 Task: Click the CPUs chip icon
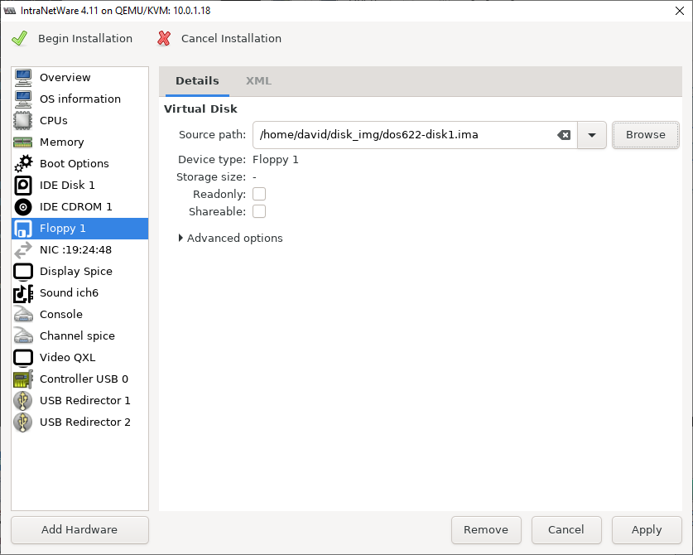point(23,121)
